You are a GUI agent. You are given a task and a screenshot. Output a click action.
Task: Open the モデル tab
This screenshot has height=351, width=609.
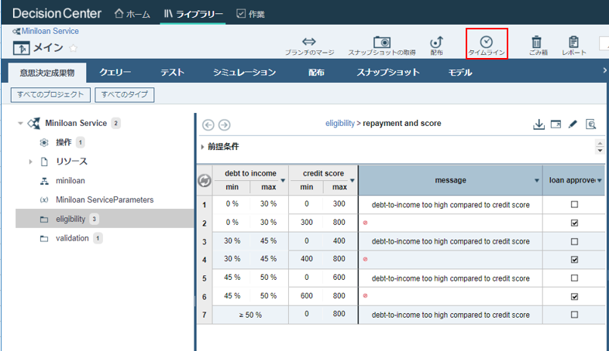460,73
